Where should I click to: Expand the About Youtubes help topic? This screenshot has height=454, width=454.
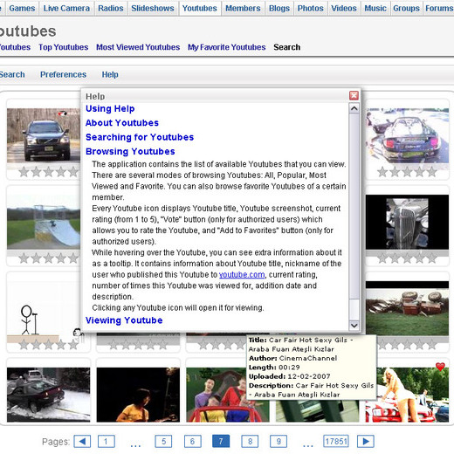coord(122,123)
